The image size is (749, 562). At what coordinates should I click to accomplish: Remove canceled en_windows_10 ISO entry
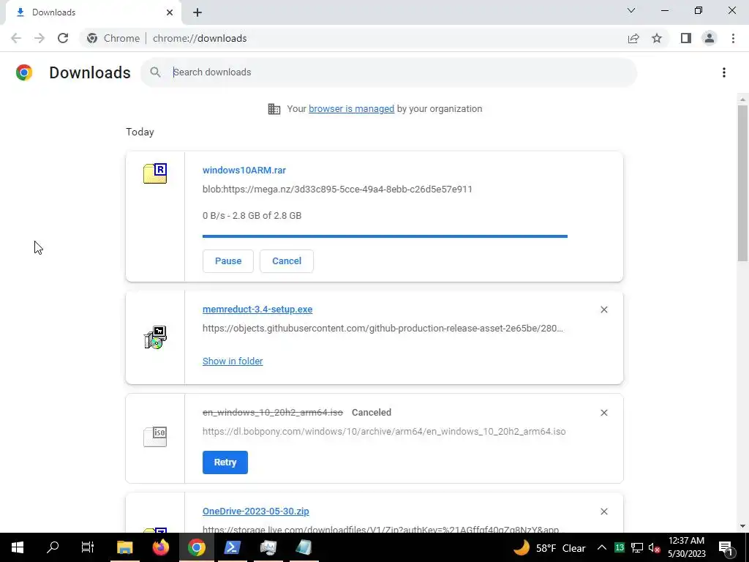pyautogui.click(x=604, y=413)
